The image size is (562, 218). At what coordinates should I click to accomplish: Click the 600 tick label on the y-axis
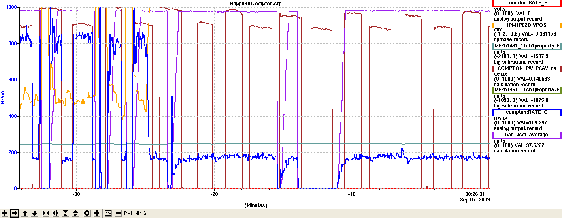tap(12, 80)
